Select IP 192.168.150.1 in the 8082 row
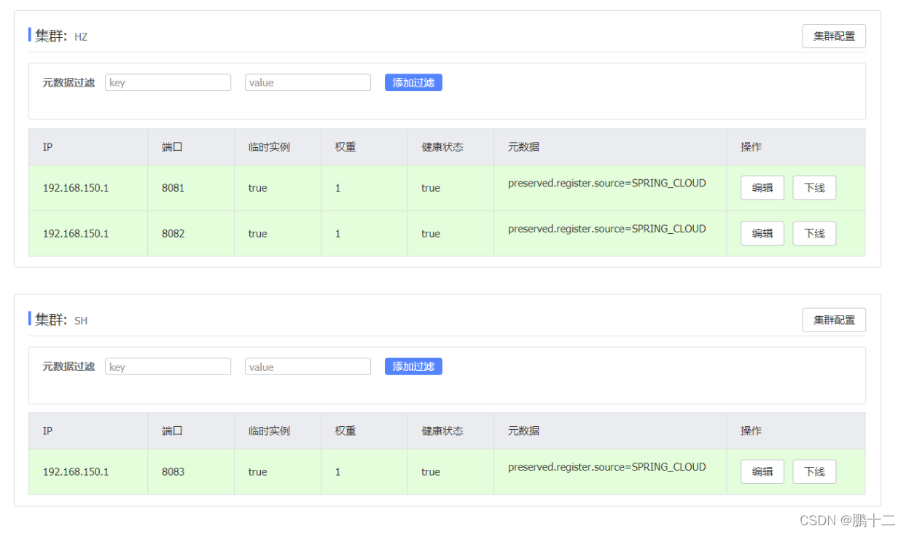Screen dimensions: 906x534 point(76,234)
